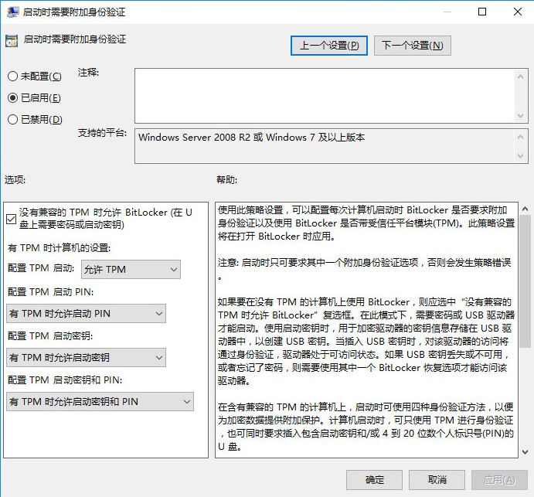This screenshot has height=497, width=534.
Task: Open the 有 TPM 时允许启动 PIN dropdown
Action: point(86,313)
